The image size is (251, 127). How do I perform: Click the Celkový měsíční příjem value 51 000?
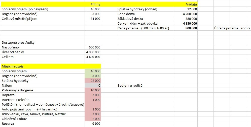(93, 19)
